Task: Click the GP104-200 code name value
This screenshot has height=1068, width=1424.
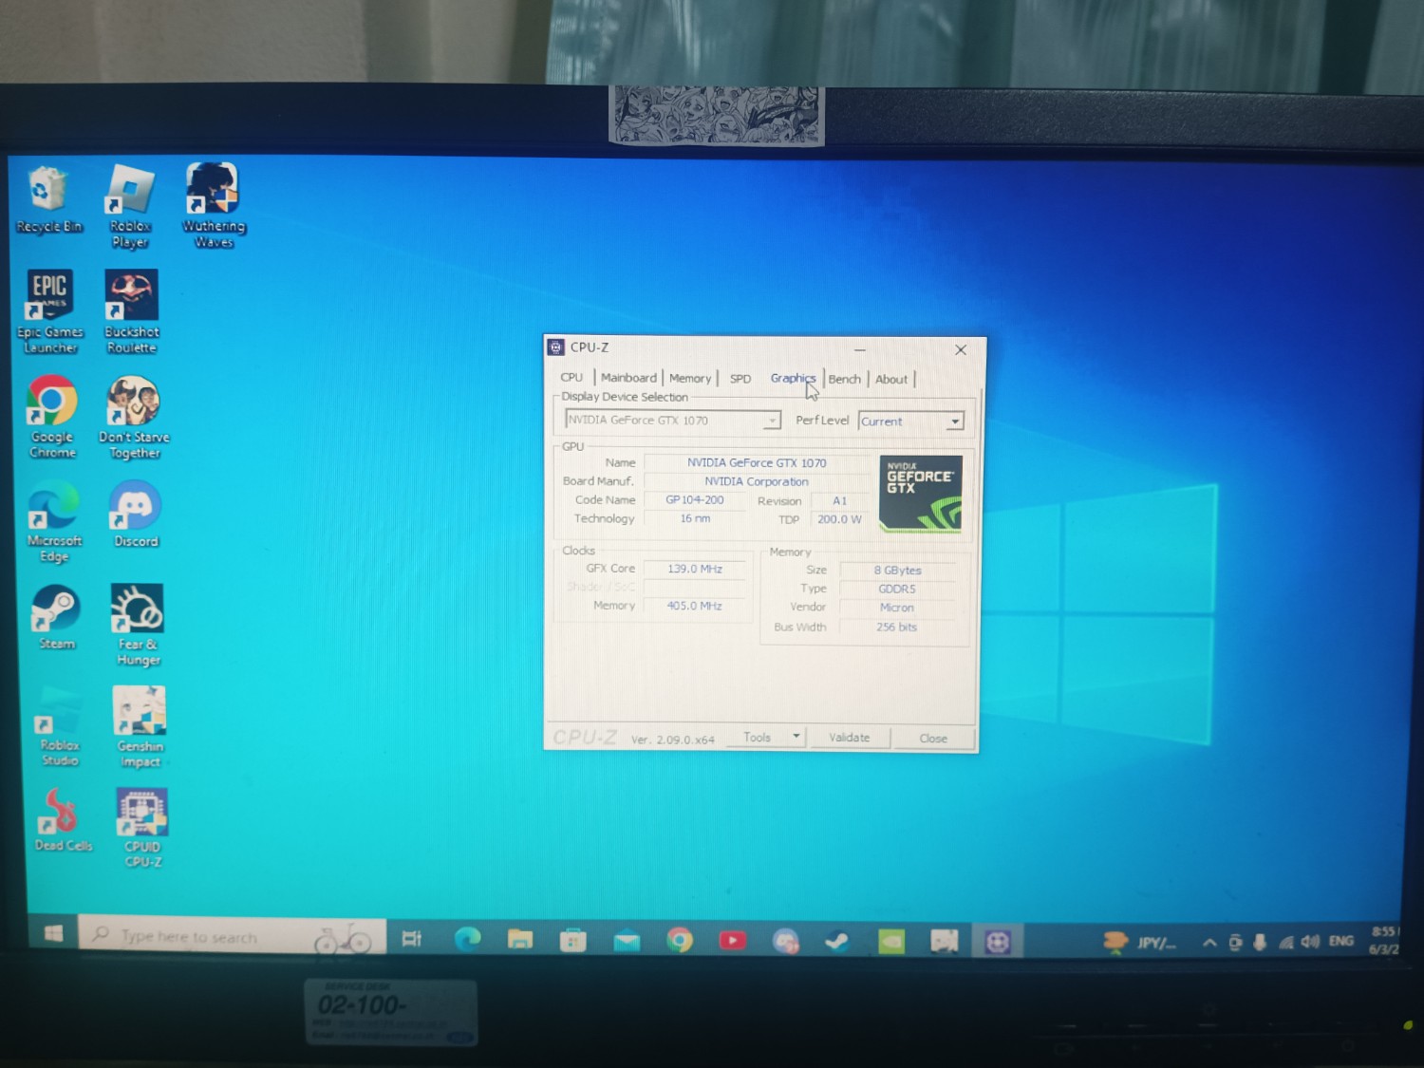Action: tap(694, 499)
